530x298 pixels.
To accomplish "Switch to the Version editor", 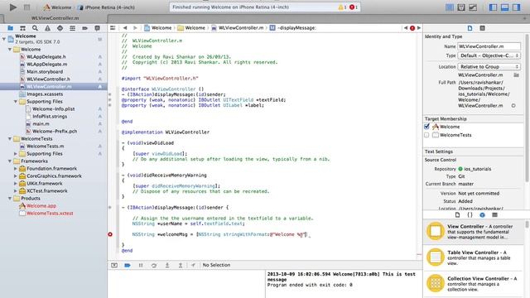I will [473, 7].
